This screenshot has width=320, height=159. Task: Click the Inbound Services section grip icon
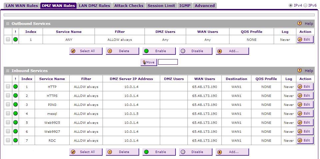tap(8, 71)
